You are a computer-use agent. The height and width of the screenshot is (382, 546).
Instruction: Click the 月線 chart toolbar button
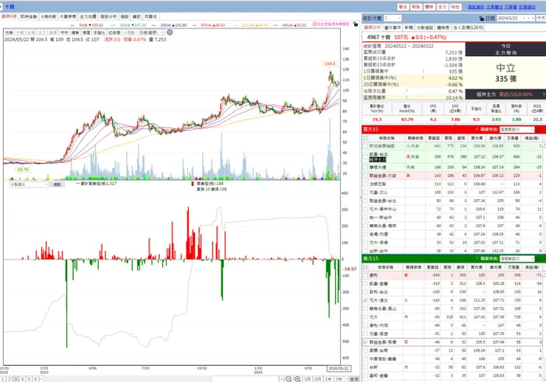pos(9,32)
